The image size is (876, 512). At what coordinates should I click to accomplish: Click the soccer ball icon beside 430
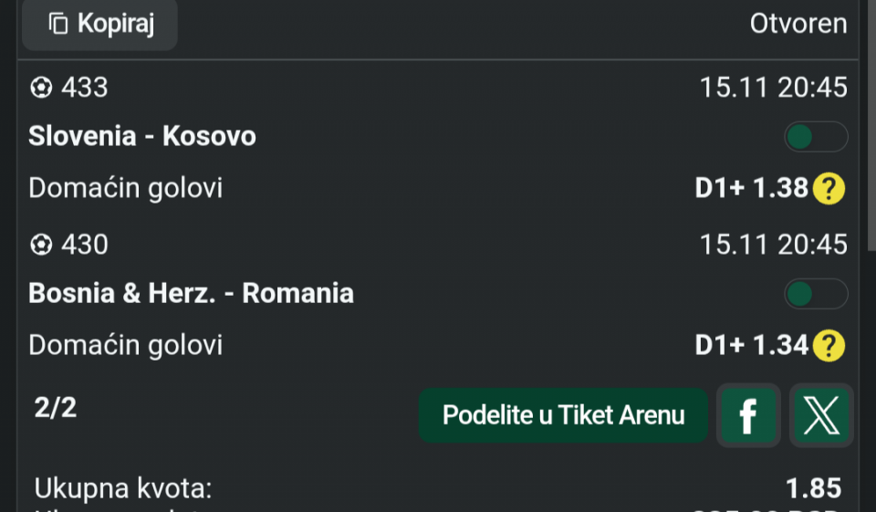click(x=41, y=245)
